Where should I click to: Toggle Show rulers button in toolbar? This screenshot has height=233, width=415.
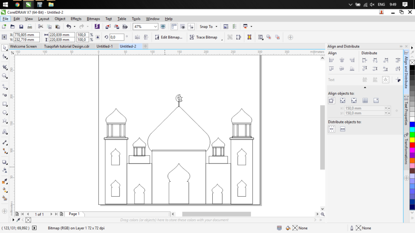174,27
